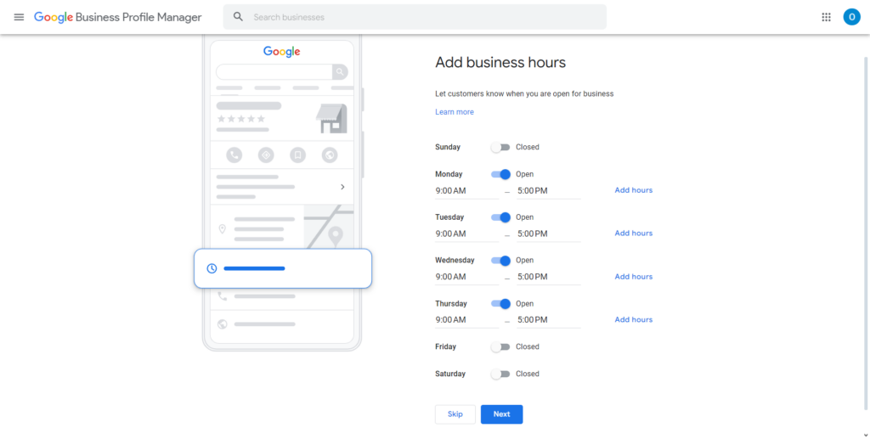Open Monday closing time 5:00 PM
870x439 pixels.
549,191
